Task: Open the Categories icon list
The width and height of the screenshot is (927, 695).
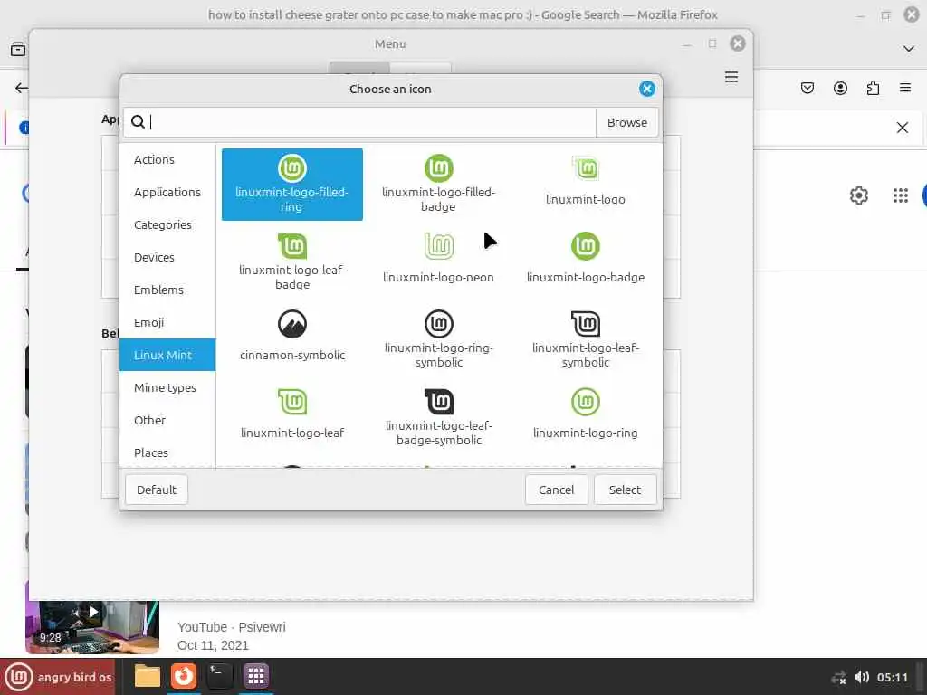Action: pyautogui.click(x=167, y=224)
